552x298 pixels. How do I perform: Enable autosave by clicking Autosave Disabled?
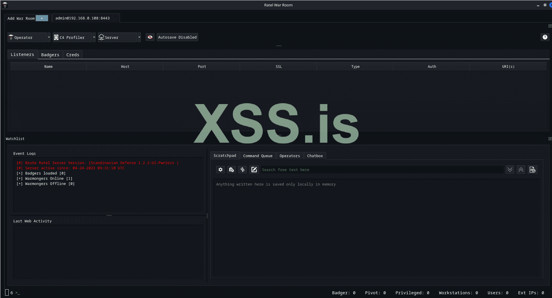(177, 37)
